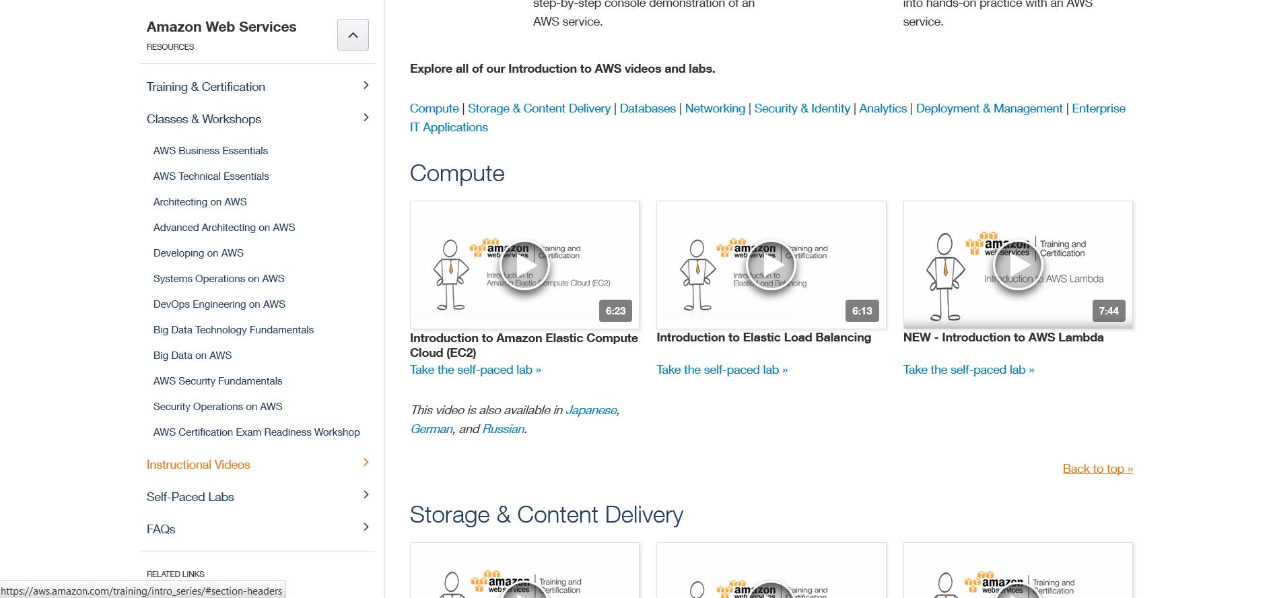View the EC2 video in Japanese
The image size is (1273, 598).
(591, 410)
